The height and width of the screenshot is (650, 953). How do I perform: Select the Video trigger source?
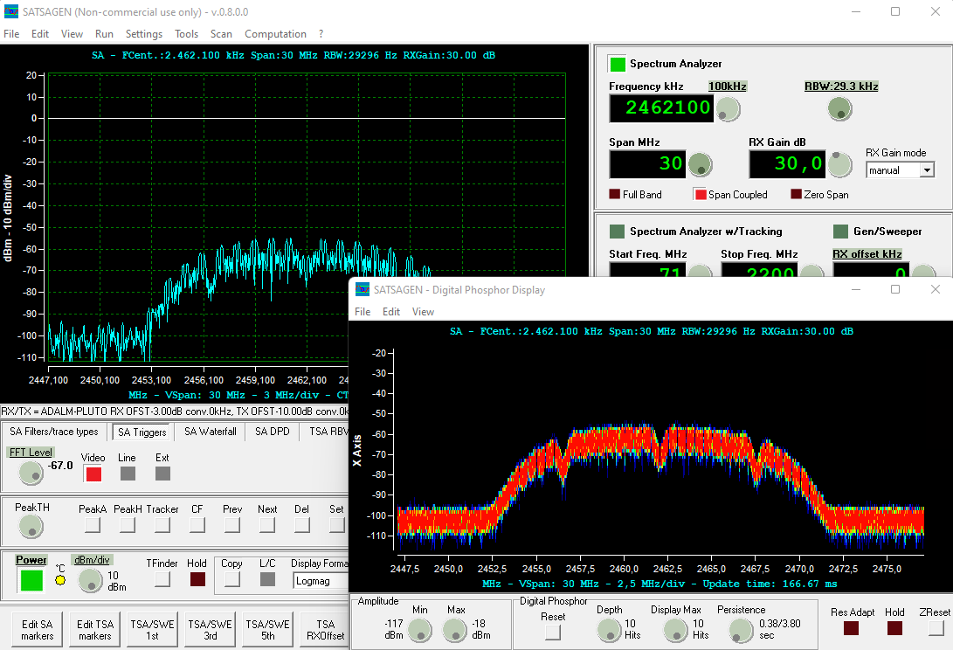click(x=93, y=474)
